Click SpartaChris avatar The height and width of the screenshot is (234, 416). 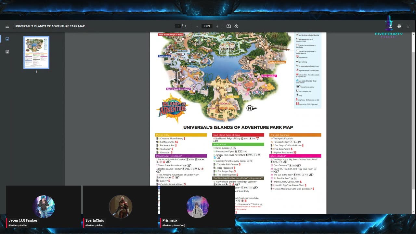click(x=121, y=207)
